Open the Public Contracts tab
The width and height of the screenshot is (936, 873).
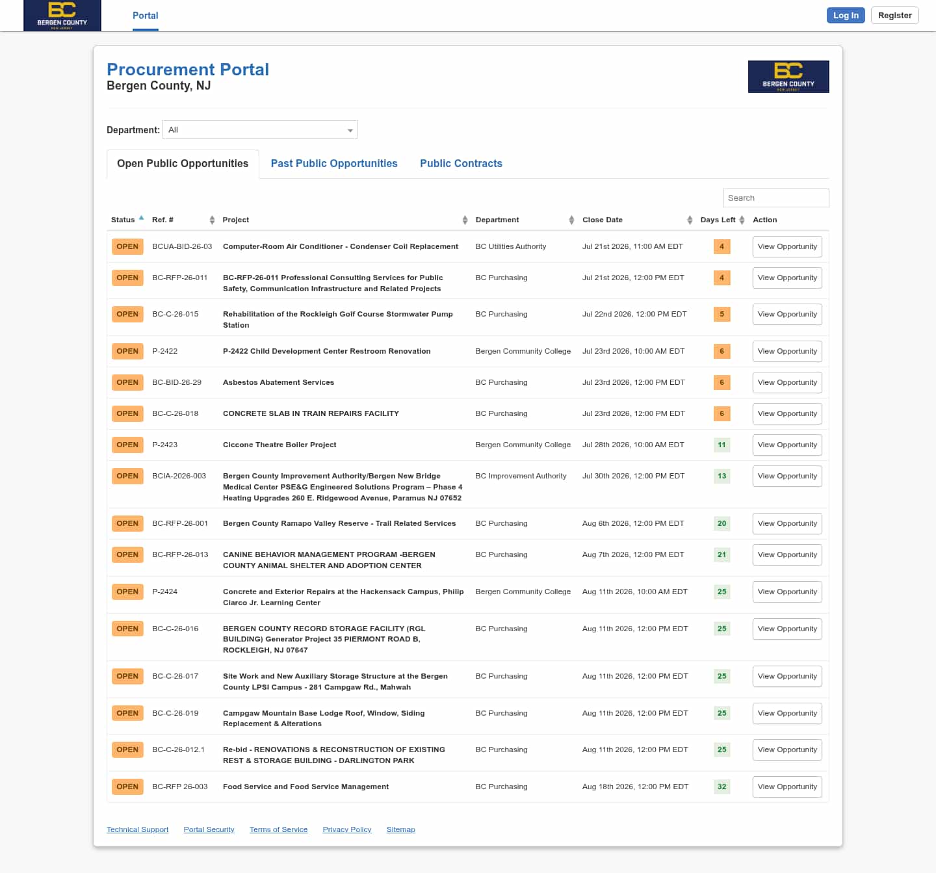[461, 164]
